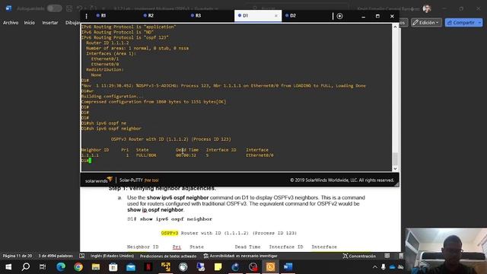Switch to the R2 session tab
Image resolution: width=487 pixels, height=274 pixels.
[148, 15]
